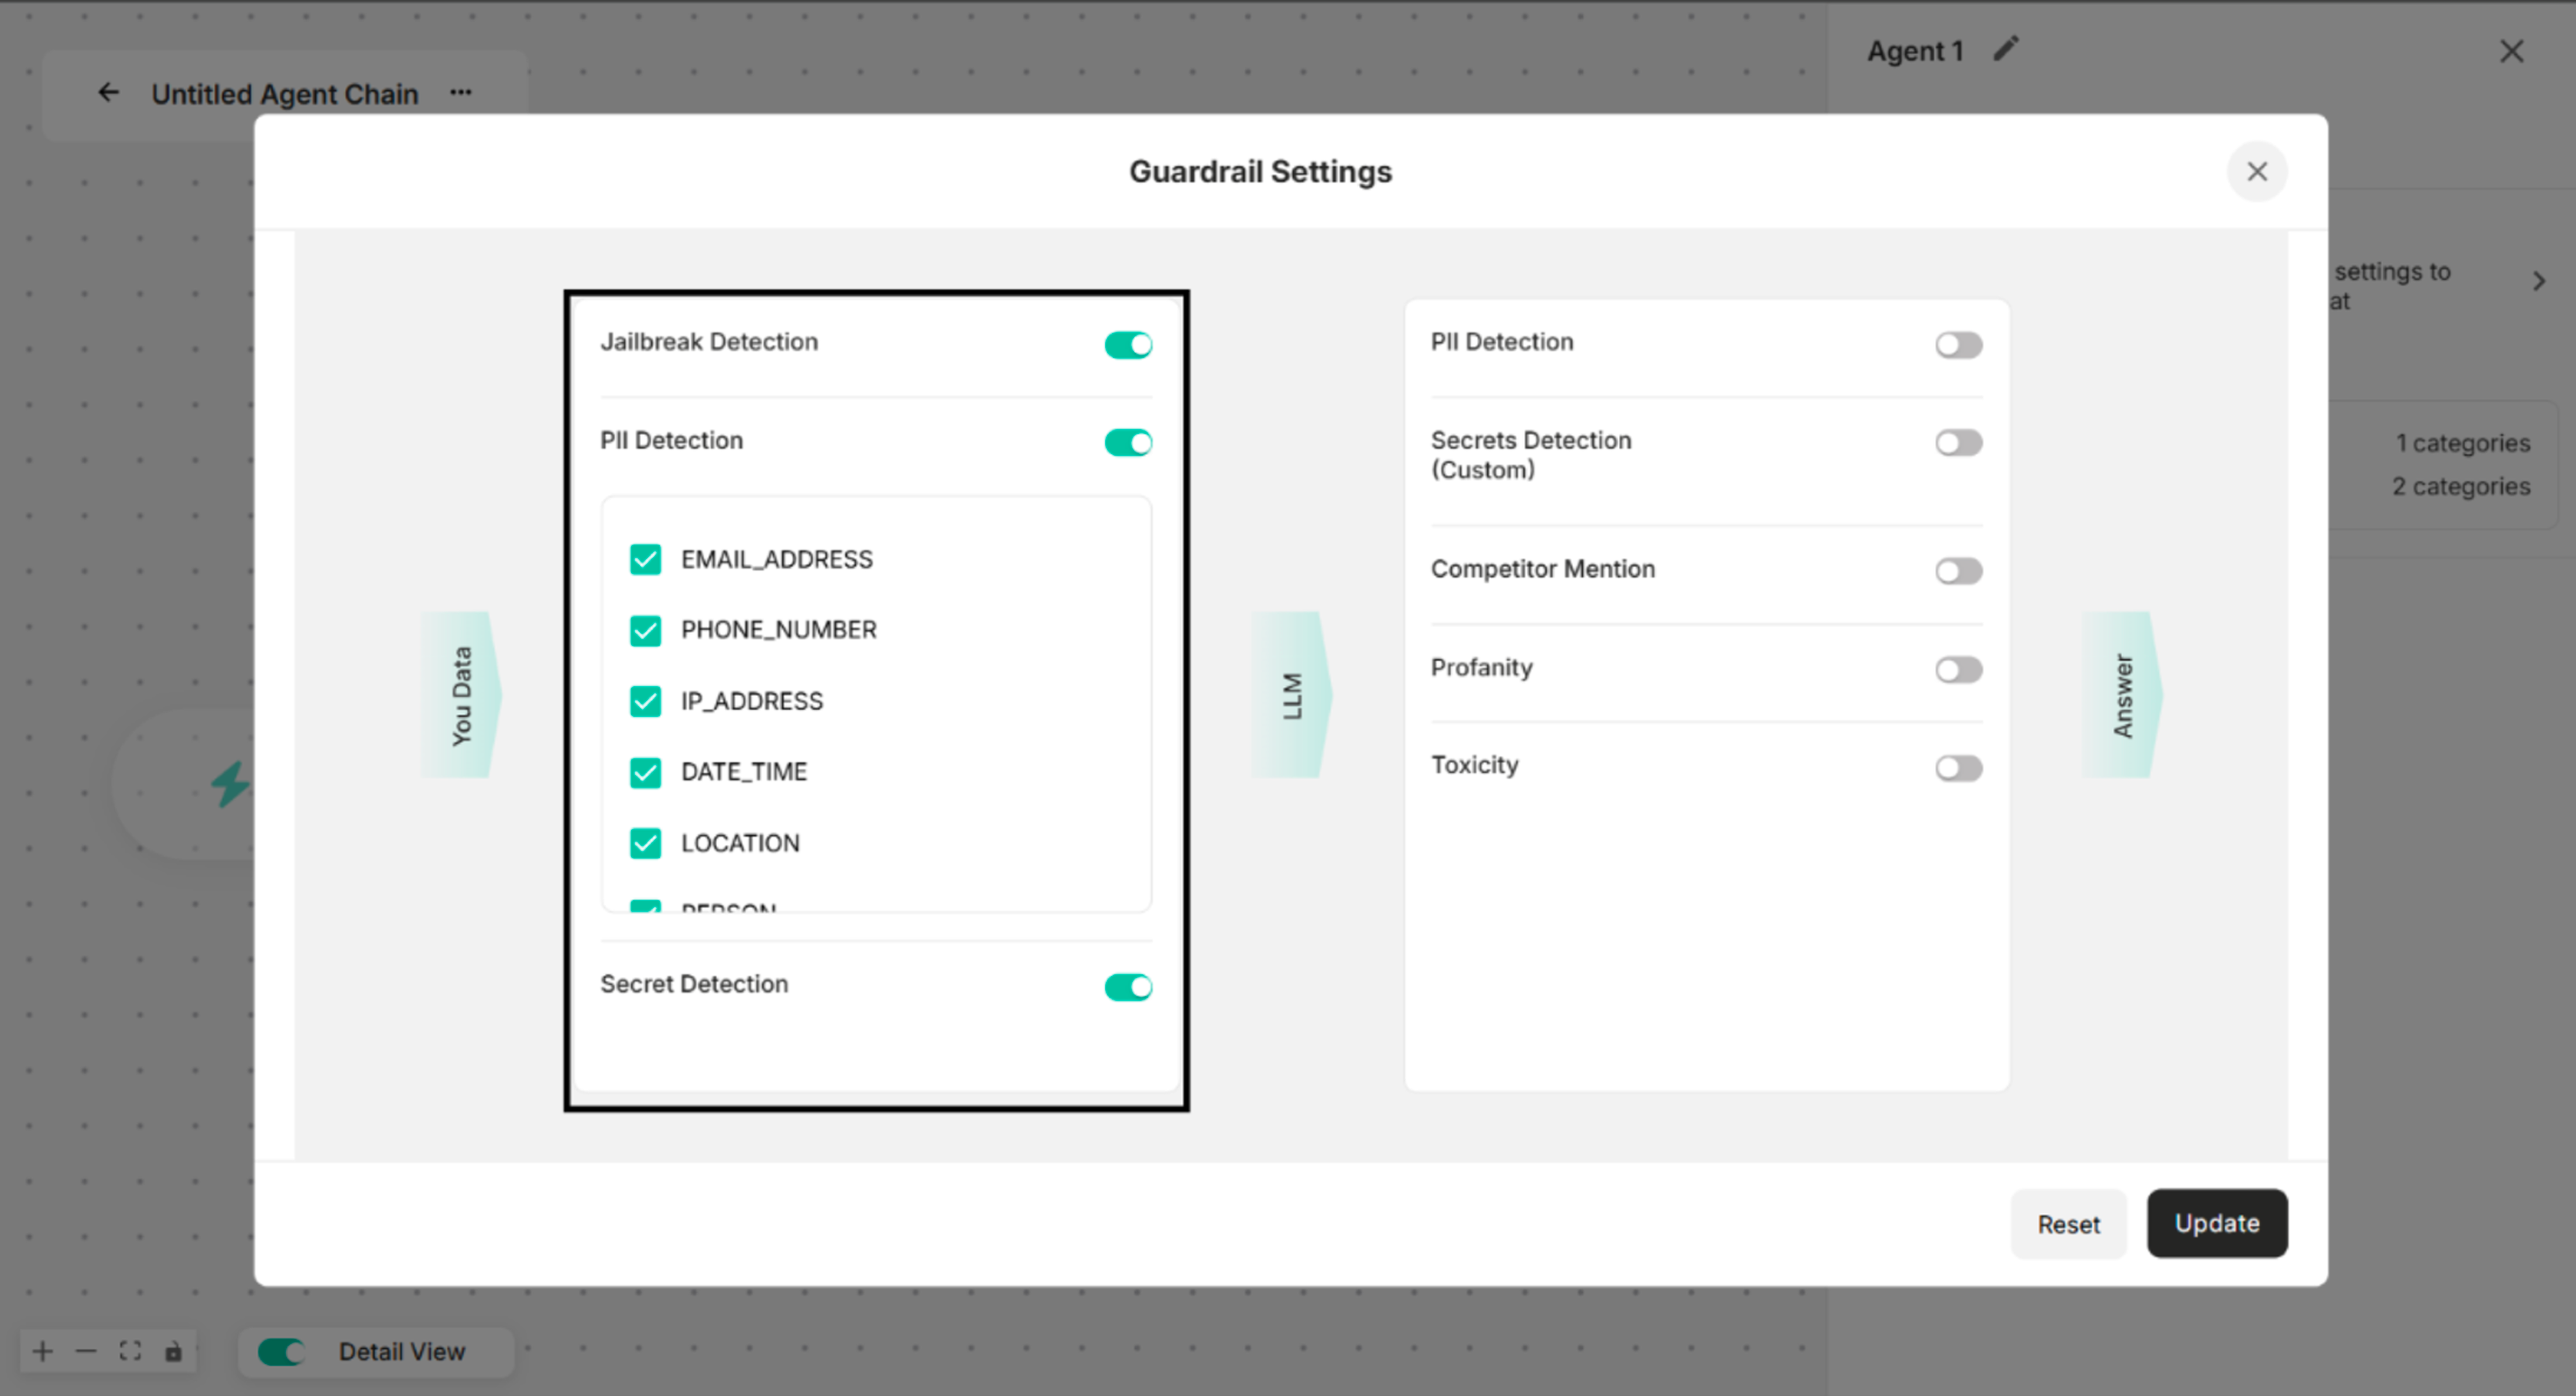The image size is (2576, 1396).
Task: Edit Agent 1 name with pencil icon
Action: point(2006,49)
